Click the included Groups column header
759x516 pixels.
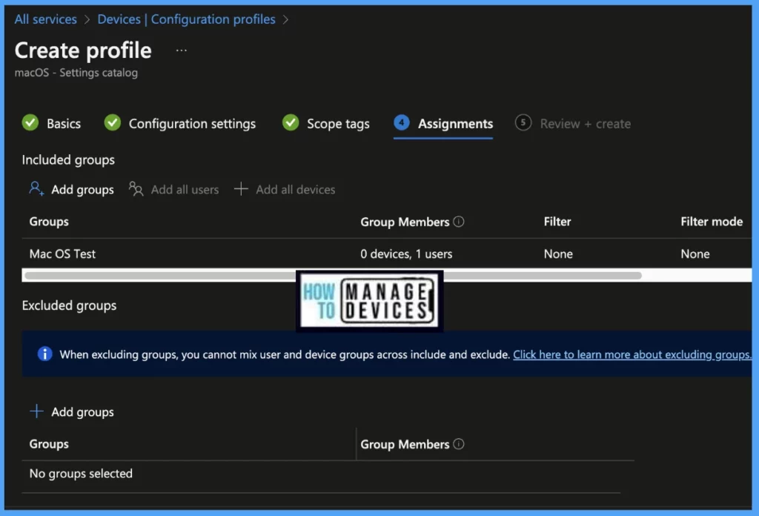tap(49, 222)
